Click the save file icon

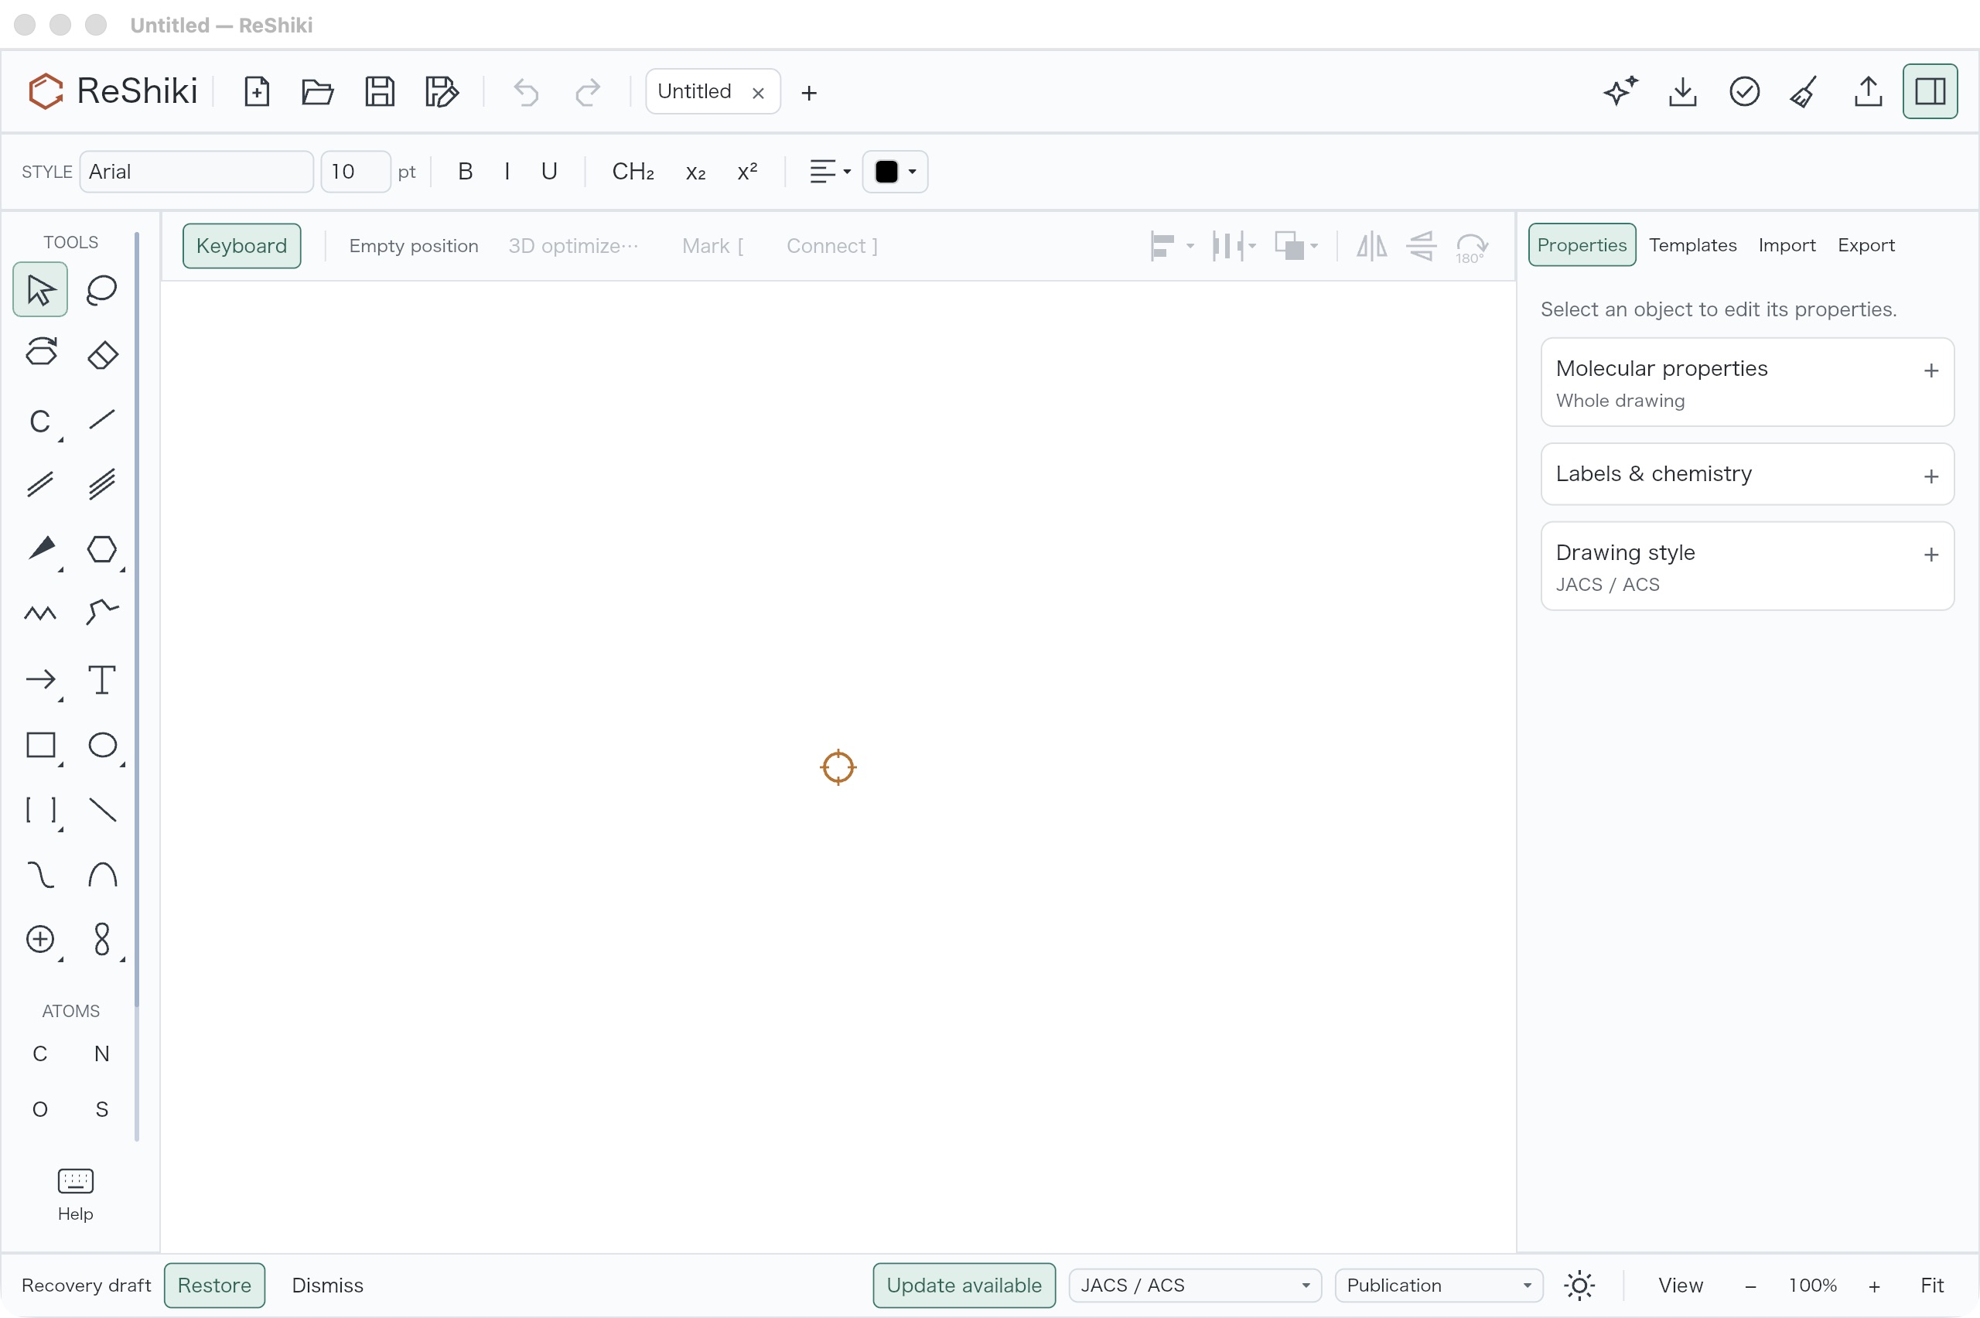click(380, 91)
